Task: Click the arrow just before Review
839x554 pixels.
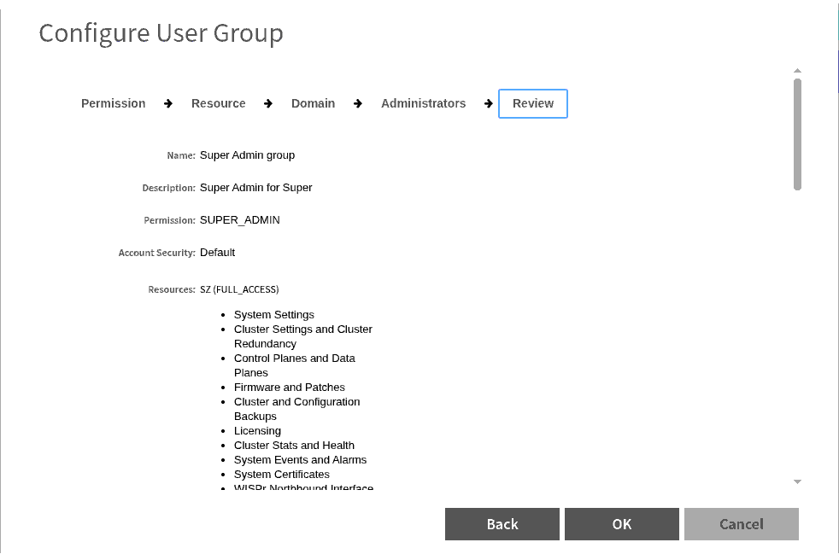Action: click(x=489, y=103)
